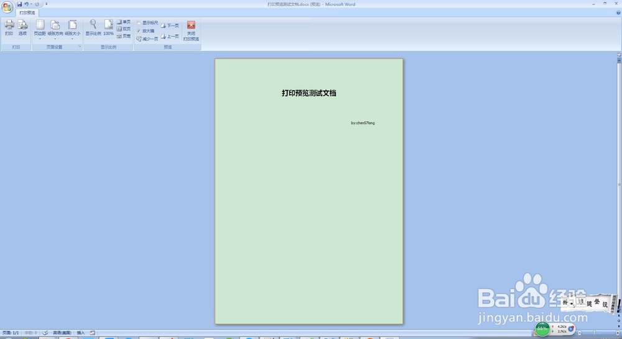Image resolution: width=622 pixels, height=339 pixels.
Task: Click 关闭打印预览 to close print preview
Action: click(191, 31)
